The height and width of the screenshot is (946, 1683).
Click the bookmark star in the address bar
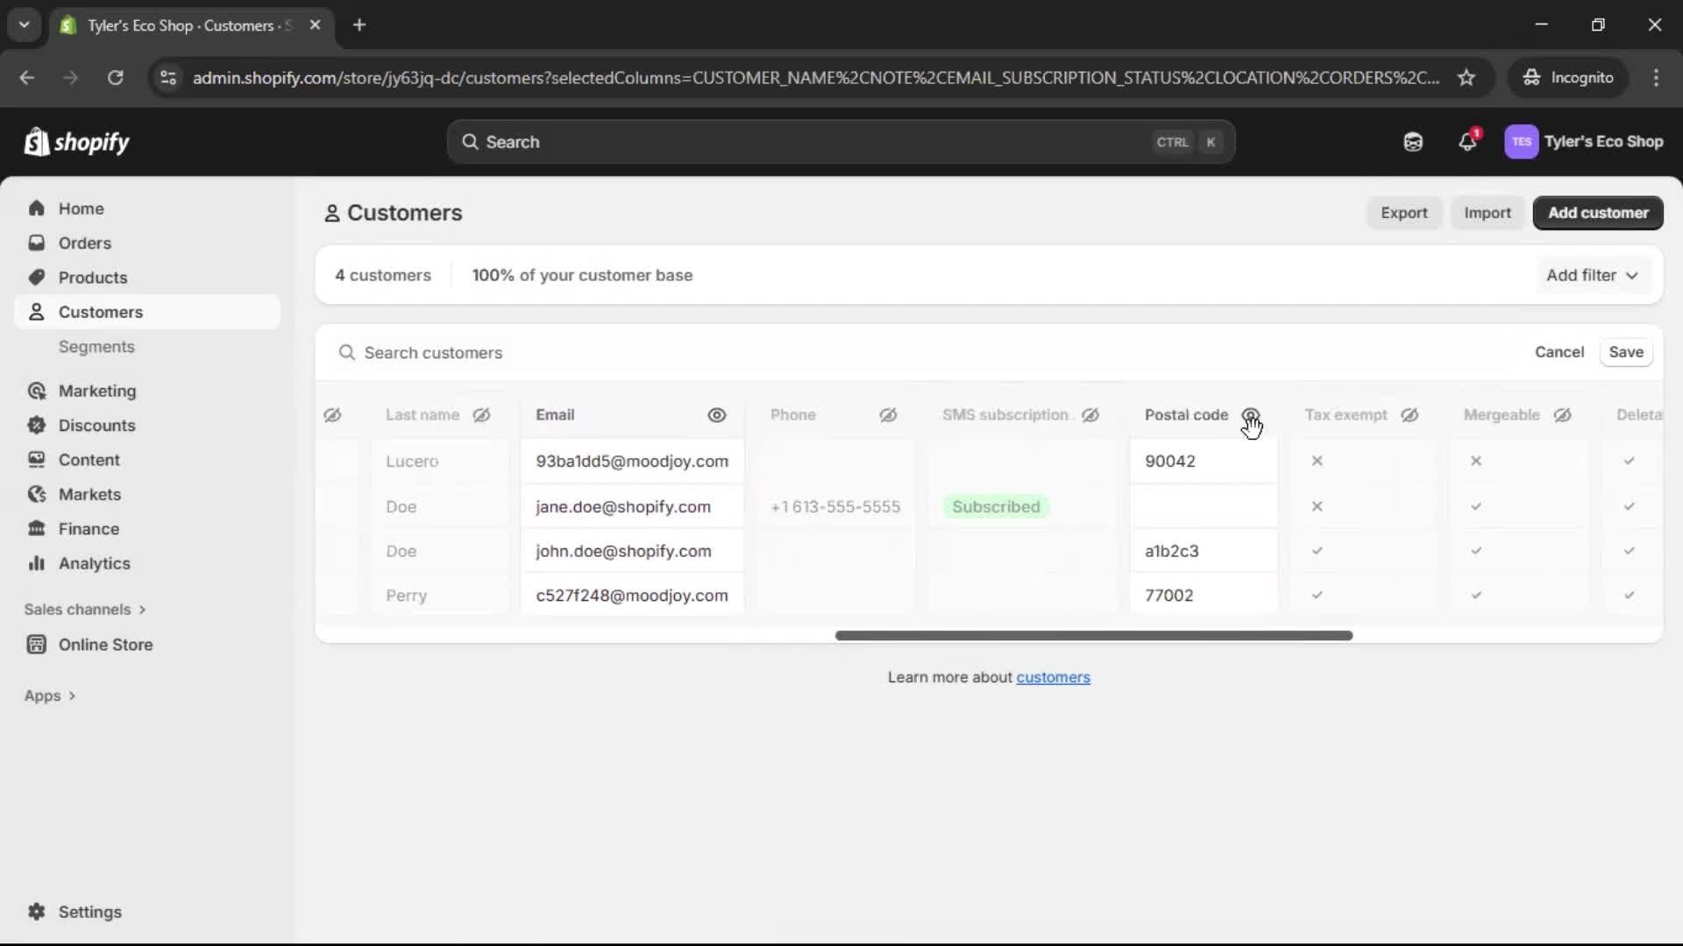tap(1466, 77)
